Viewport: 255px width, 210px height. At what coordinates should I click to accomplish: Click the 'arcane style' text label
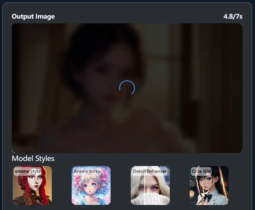pyautogui.click(x=28, y=171)
